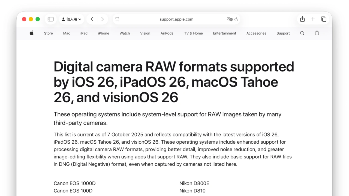Show the tab overview
Screen dimensions: 349x196
click(x=324, y=19)
